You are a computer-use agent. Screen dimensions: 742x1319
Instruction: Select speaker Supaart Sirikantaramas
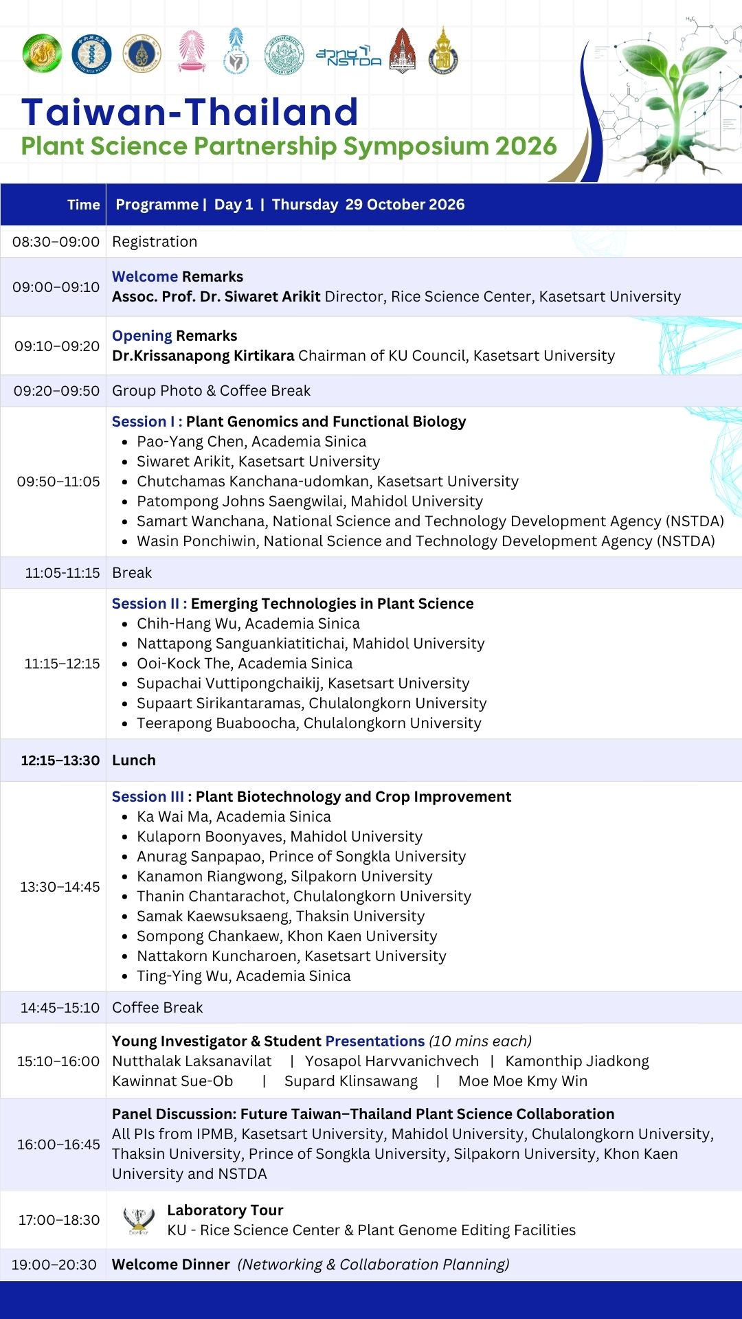coord(312,703)
